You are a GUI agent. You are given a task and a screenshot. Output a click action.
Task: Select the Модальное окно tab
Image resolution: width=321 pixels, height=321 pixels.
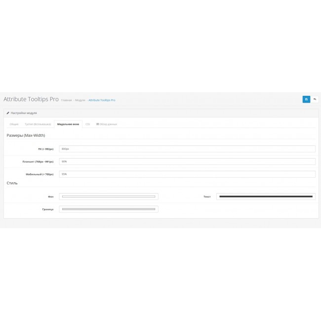(x=68, y=124)
